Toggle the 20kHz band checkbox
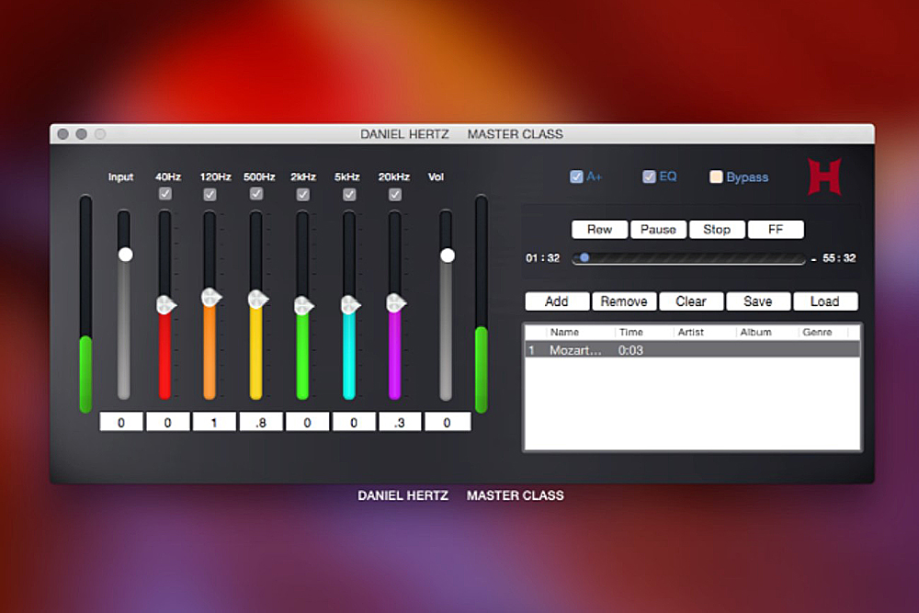 coord(395,194)
